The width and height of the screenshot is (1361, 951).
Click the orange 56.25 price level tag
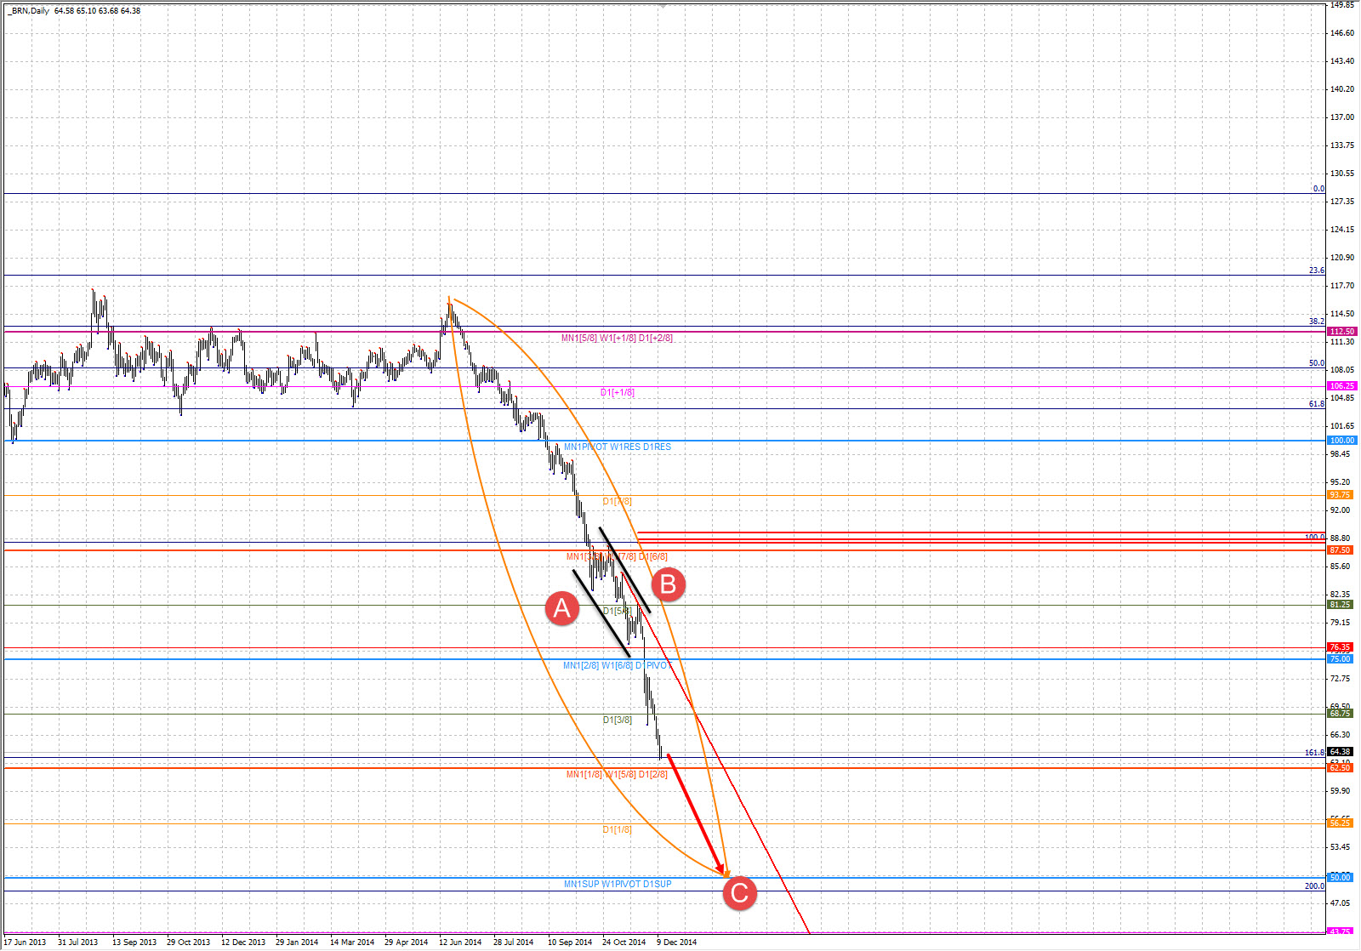[x=1341, y=823]
